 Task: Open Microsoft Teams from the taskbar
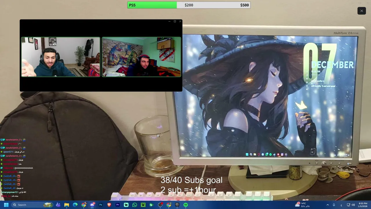[x=58, y=205]
